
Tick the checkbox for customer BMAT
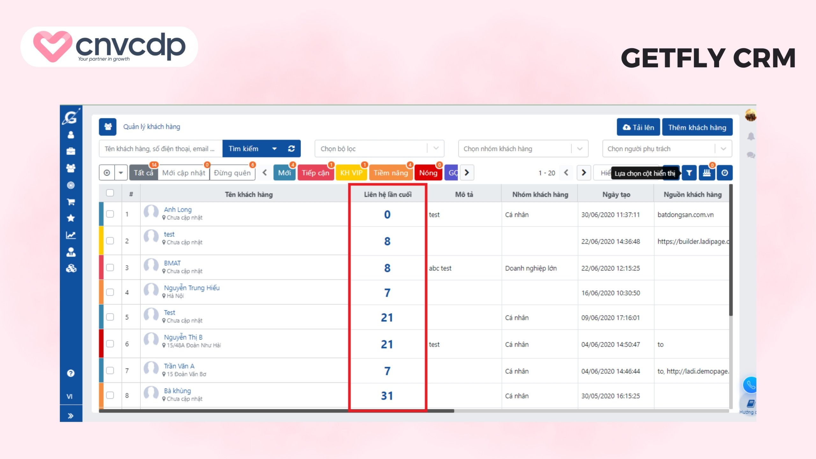(110, 268)
